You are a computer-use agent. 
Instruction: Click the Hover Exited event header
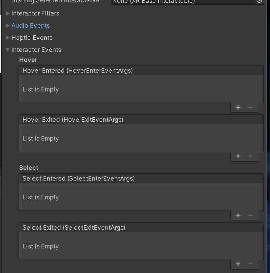[x=141, y=120]
